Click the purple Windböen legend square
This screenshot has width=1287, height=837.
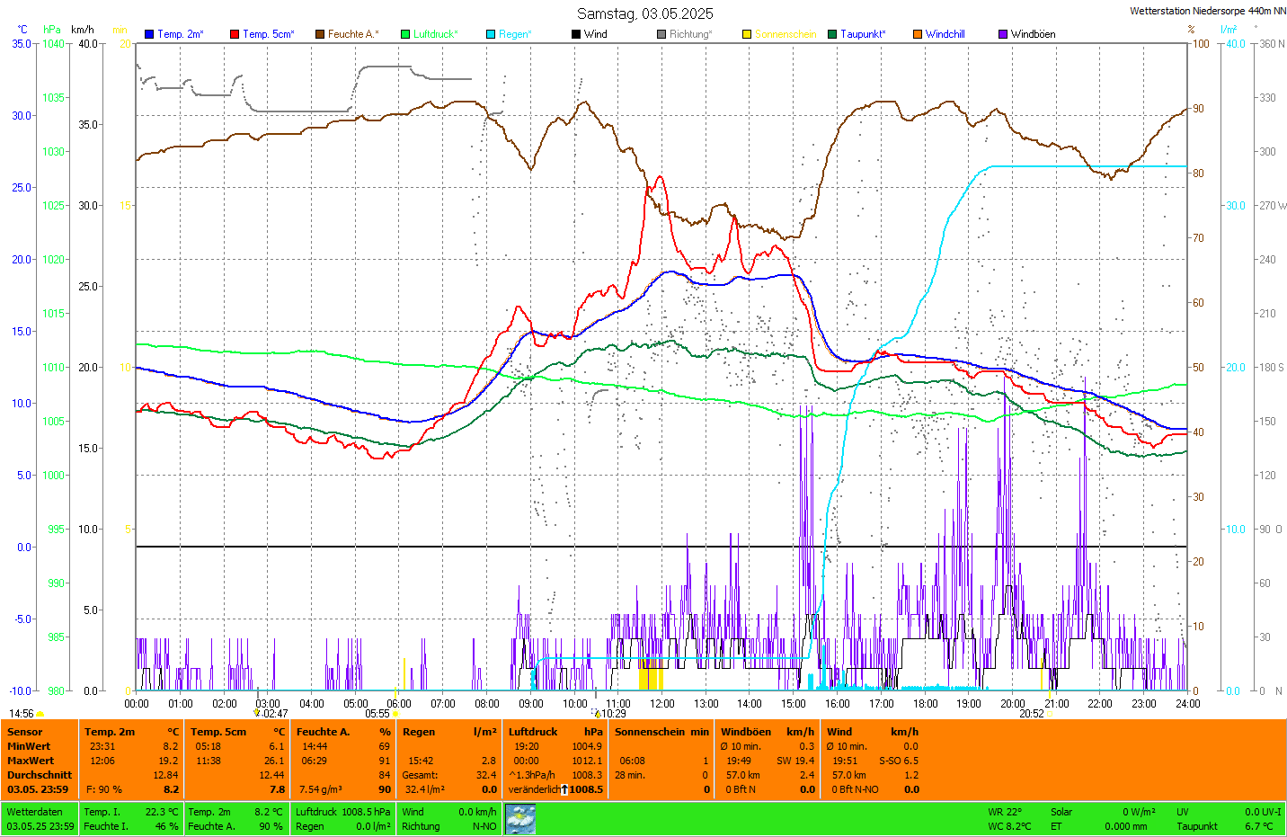1003,34
